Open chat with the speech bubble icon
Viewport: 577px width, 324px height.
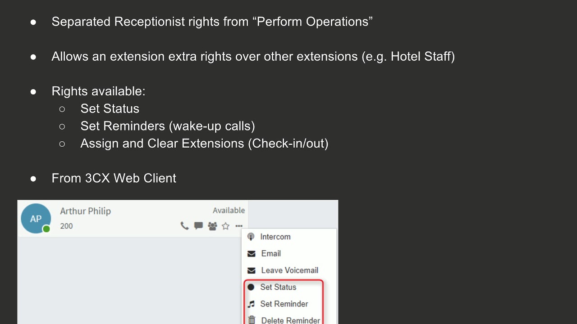coord(198,226)
